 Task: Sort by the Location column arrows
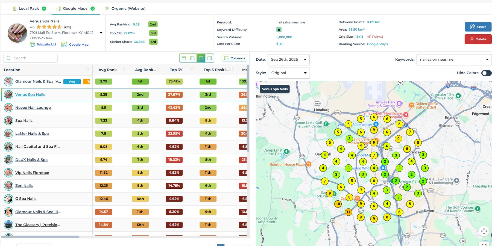[87, 70]
